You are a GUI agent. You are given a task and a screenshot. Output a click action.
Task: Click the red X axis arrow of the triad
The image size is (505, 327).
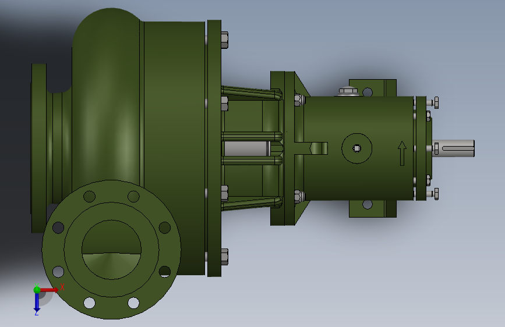tap(49, 290)
